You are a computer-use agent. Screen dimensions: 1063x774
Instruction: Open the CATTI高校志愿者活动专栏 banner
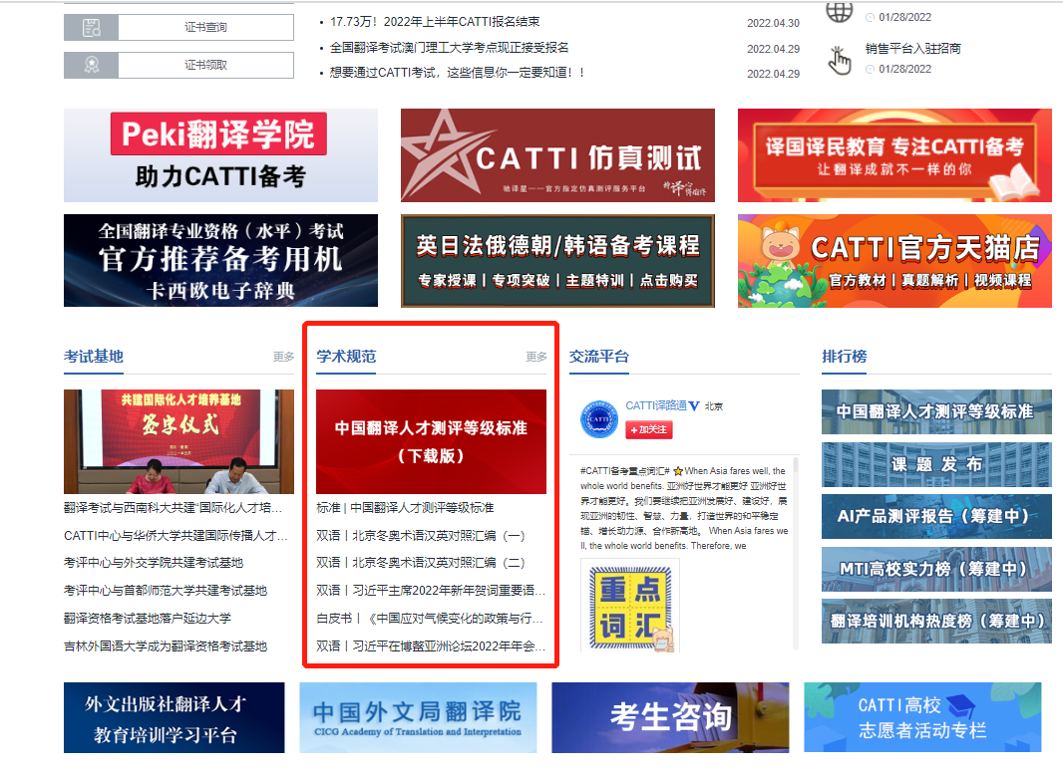[922, 718]
